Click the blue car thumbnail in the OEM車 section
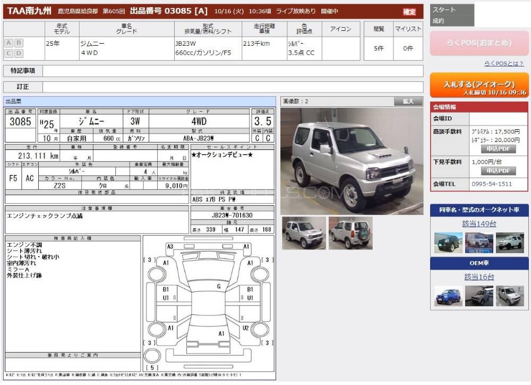The height and width of the screenshot is (385, 531). pyautogui.click(x=448, y=296)
